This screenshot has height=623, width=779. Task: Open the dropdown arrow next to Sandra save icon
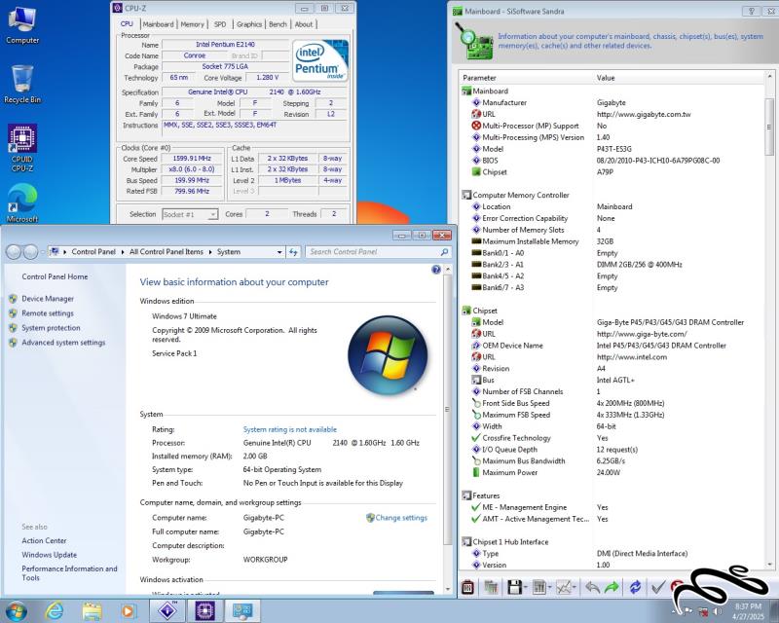point(525,587)
